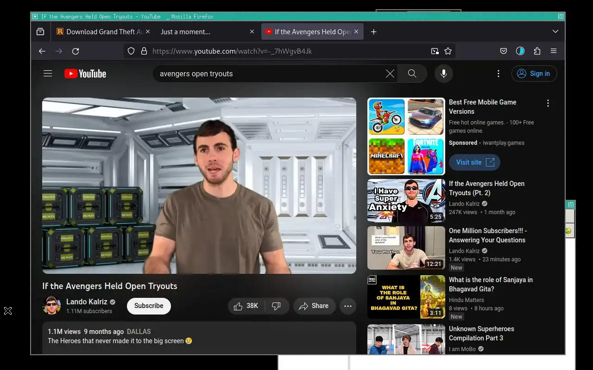Viewport: 593px width, 370px height.
Task: Open the site tracking protection shield
Action: pyautogui.click(x=131, y=51)
